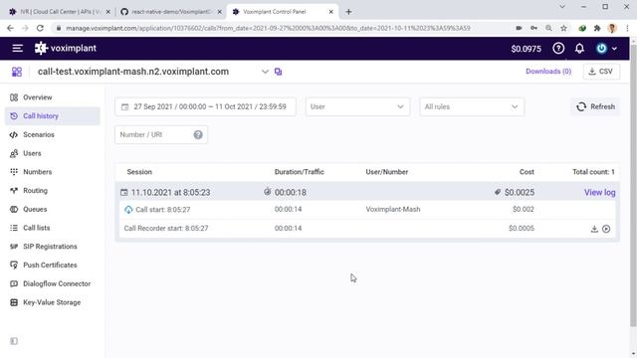Screen dimensions: 637x358
Task: Click the session 11.10.2021 at 8:05:23 row
Action: tap(367, 192)
